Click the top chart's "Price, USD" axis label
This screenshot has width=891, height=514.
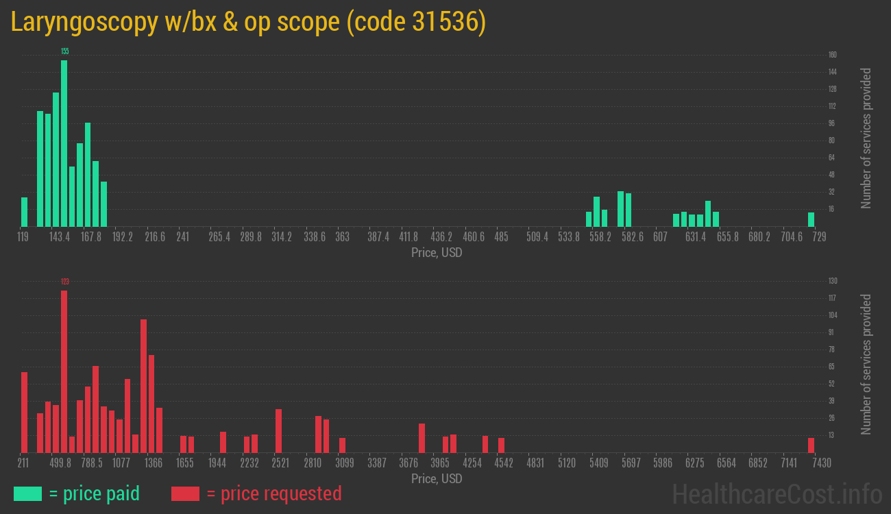click(437, 253)
